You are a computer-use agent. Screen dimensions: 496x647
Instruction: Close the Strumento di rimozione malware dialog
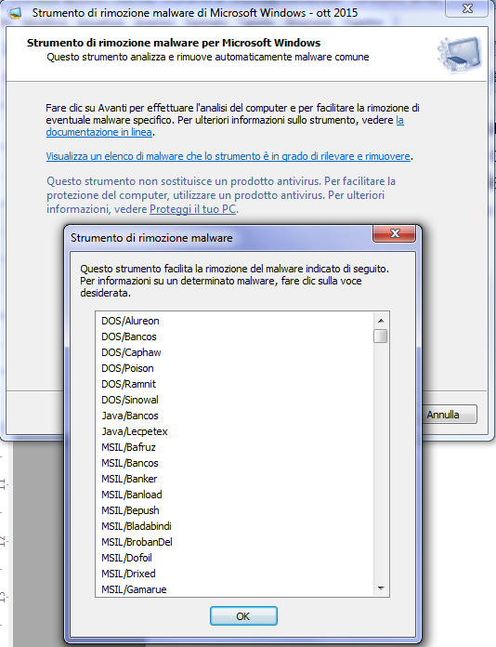point(395,233)
